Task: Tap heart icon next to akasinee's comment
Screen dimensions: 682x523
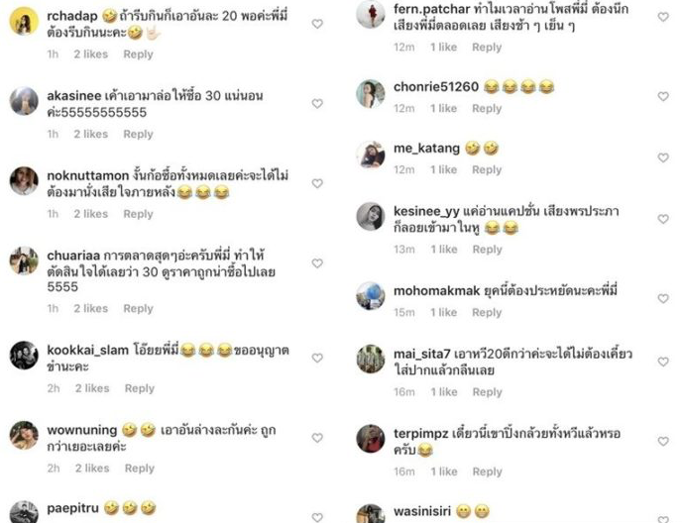Action: click(317, 103)
